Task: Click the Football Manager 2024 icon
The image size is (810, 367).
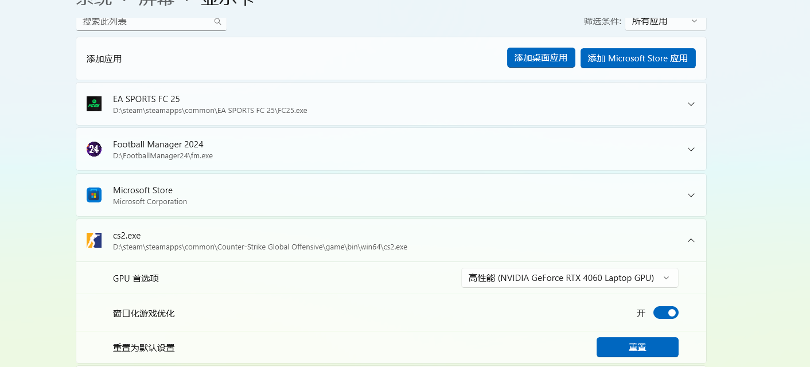Action: 94,149
